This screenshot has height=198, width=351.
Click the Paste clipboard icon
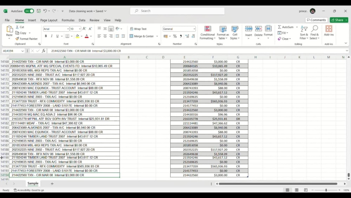point(9,29)
